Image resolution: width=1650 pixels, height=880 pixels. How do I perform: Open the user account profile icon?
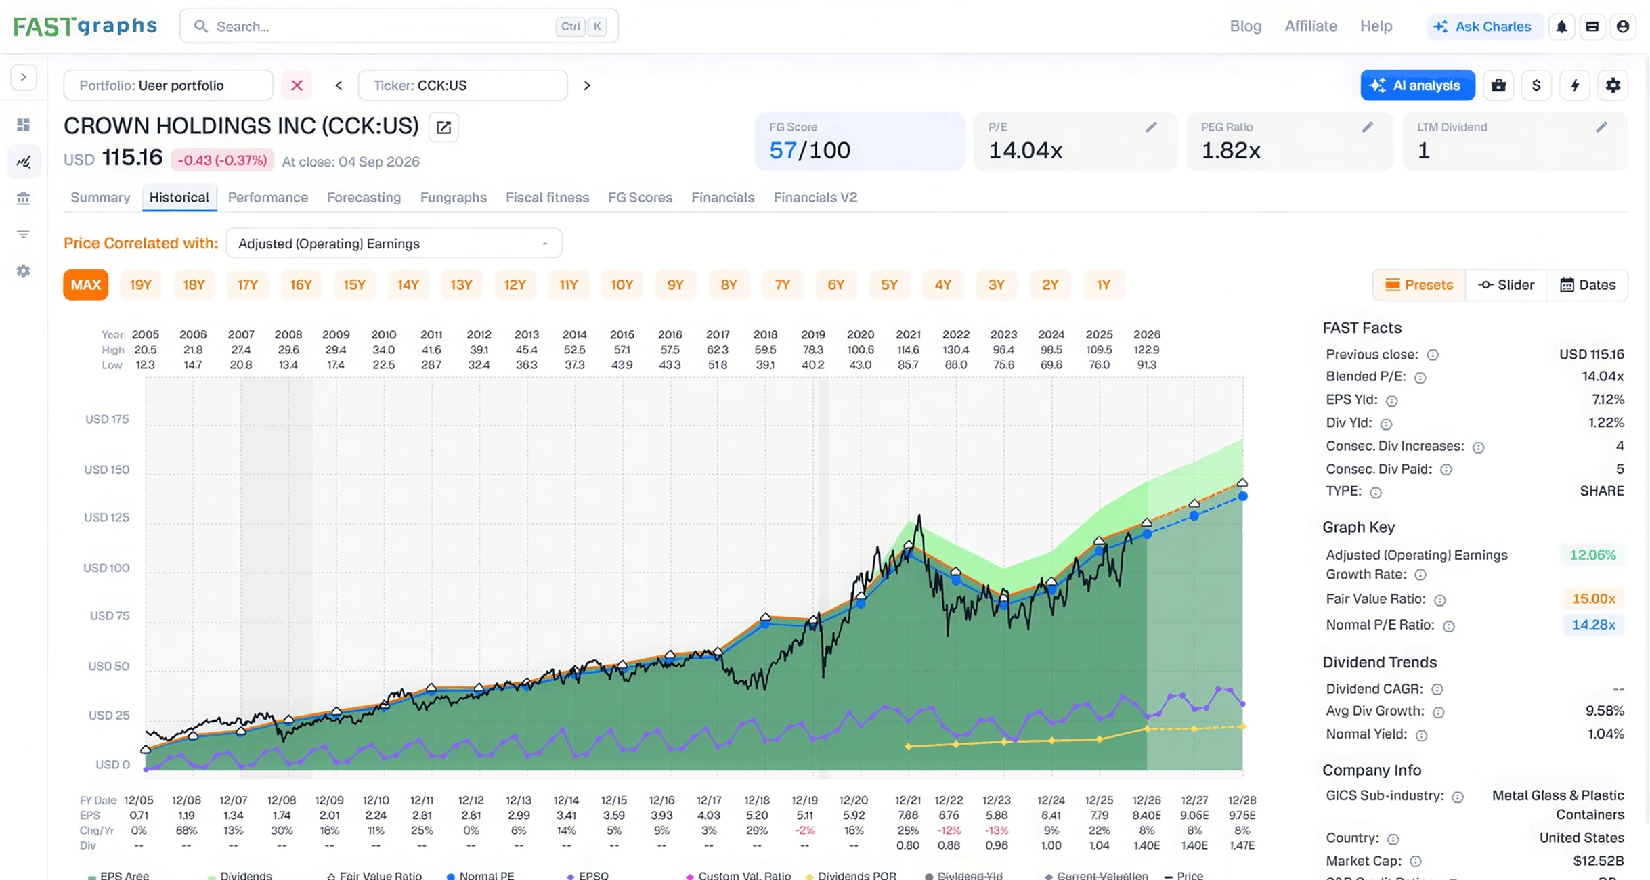click(x=1622, y=26)
